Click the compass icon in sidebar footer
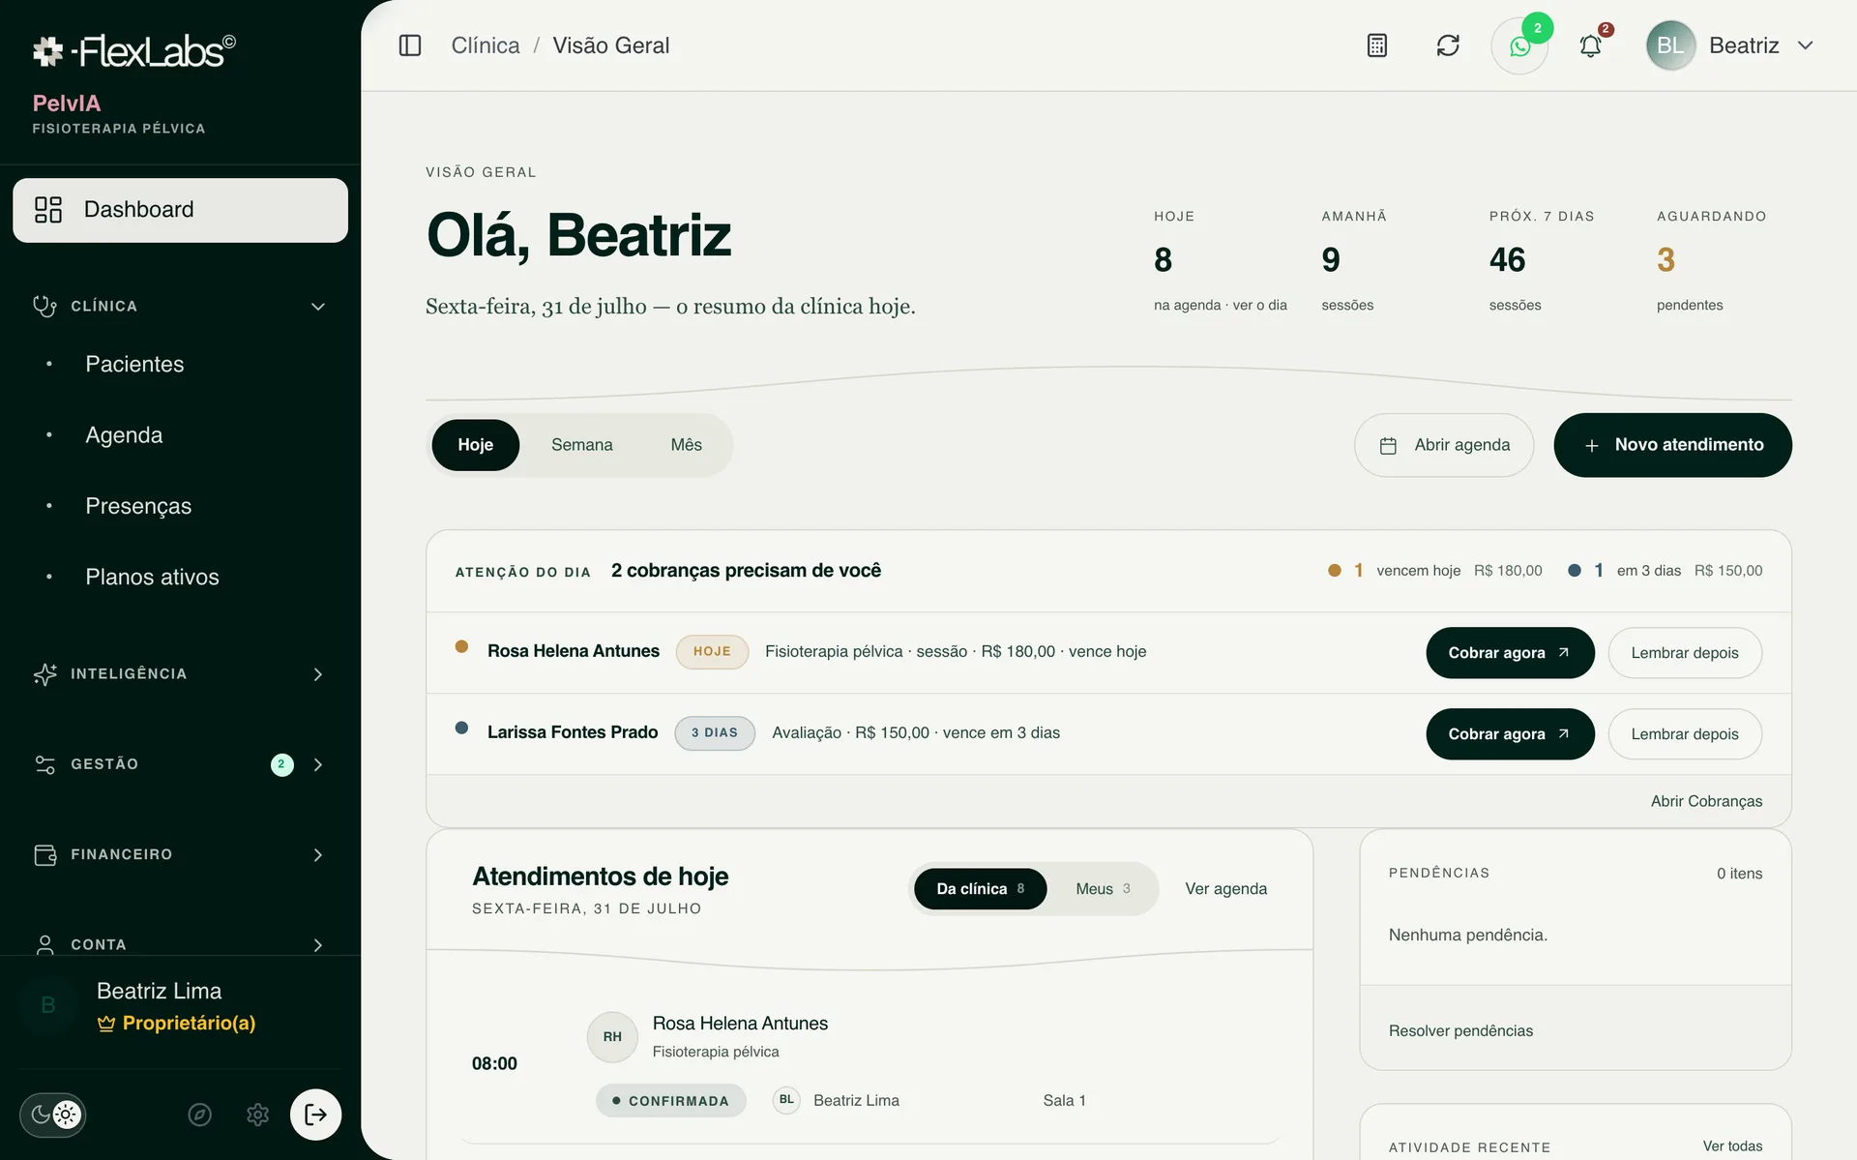 pos(200,1115)
